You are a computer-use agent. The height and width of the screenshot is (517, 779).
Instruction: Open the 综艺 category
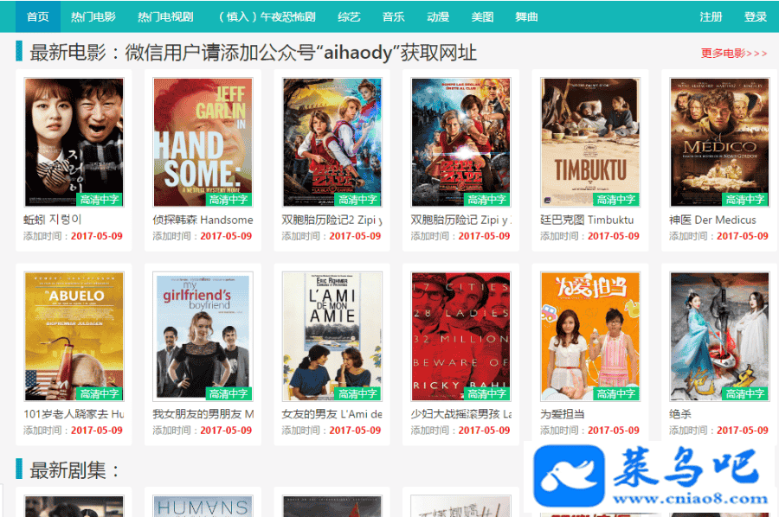point(350,17)
